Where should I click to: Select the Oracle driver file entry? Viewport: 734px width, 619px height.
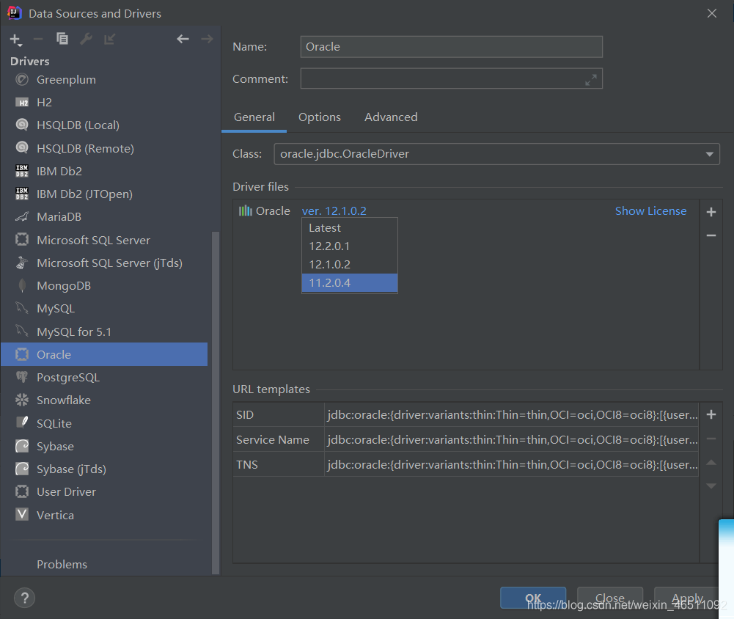click(265, 211)
